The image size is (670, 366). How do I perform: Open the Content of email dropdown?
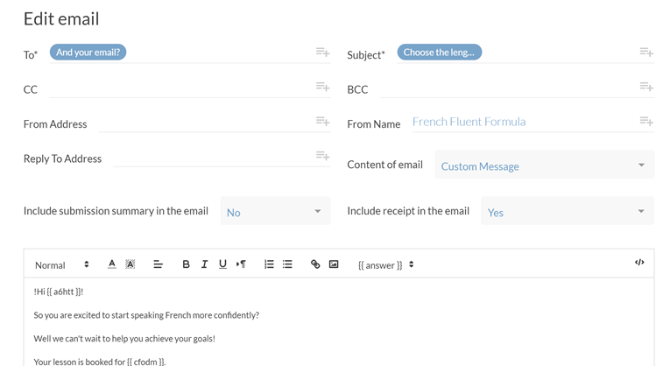pos(545,165)
